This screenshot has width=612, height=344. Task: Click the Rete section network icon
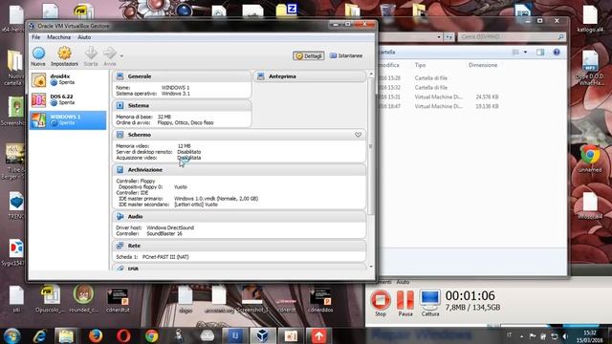(x=120, y=246)
